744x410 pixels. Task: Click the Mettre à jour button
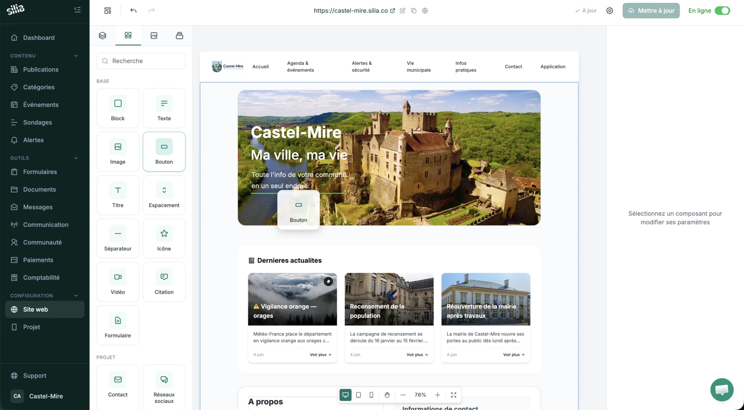(x=651, y=11)
